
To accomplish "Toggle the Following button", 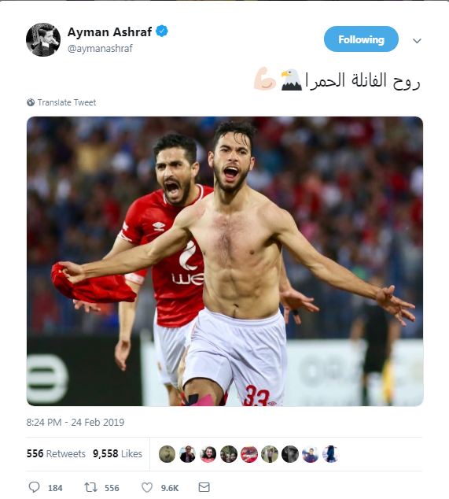I will pyautogui.click(x=361, y=39).
